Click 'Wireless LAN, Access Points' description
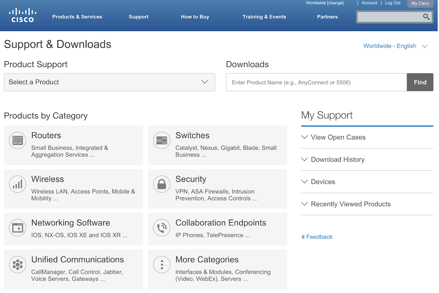 83,195
